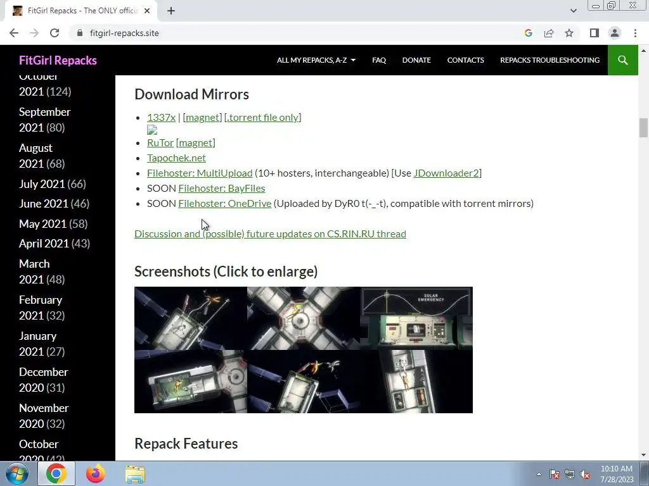Expand ALL MY REPACKS, A-Z menu

pyautogui.click(x=316, y=60)
